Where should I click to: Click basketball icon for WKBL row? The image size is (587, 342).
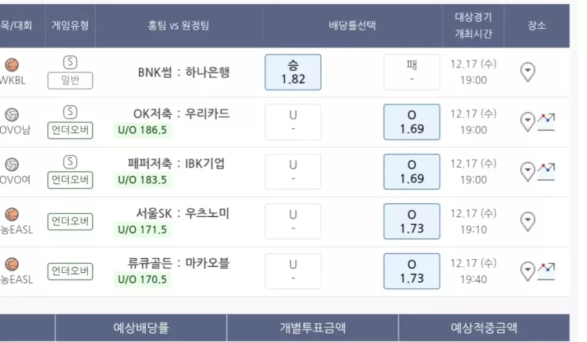coord(12,65)
